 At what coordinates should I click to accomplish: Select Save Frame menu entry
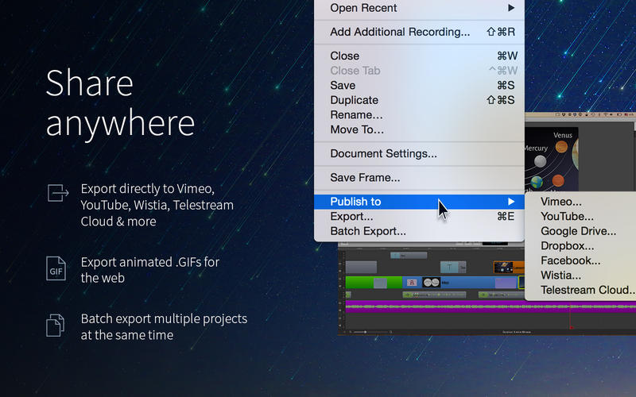pyautogui.click(x=365, y=178)
